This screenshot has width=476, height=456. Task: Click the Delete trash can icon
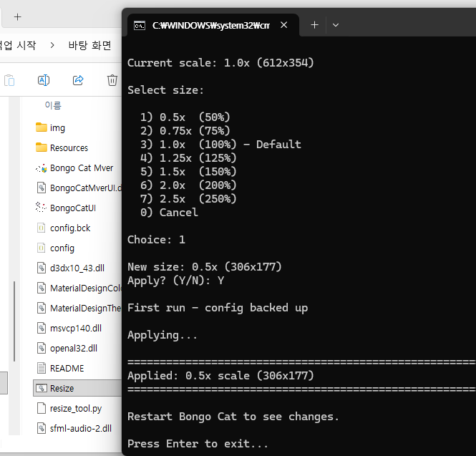click(x=112, y=80)
